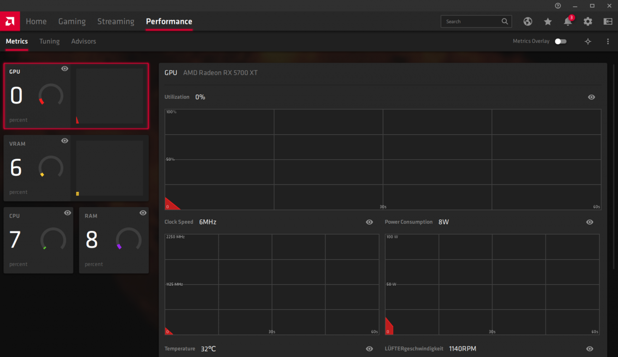The image size is (618, 357).
Task: Click the Metrics Overlay label
Action: [x=531, y=41]
